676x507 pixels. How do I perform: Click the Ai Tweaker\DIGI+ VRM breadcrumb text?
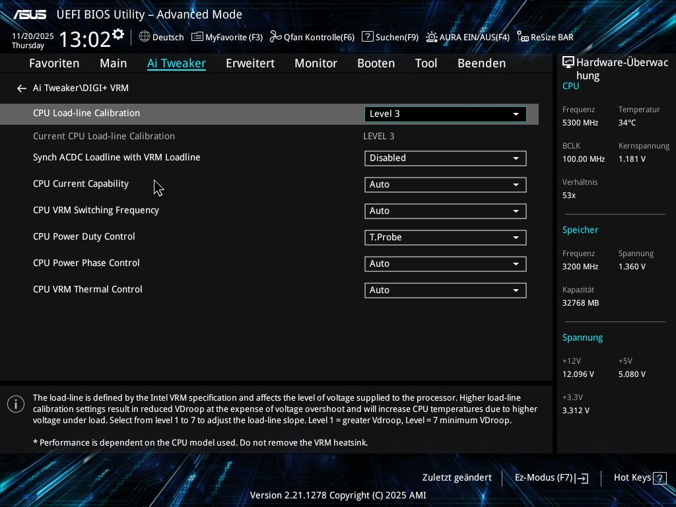click(x=81, y=88)
